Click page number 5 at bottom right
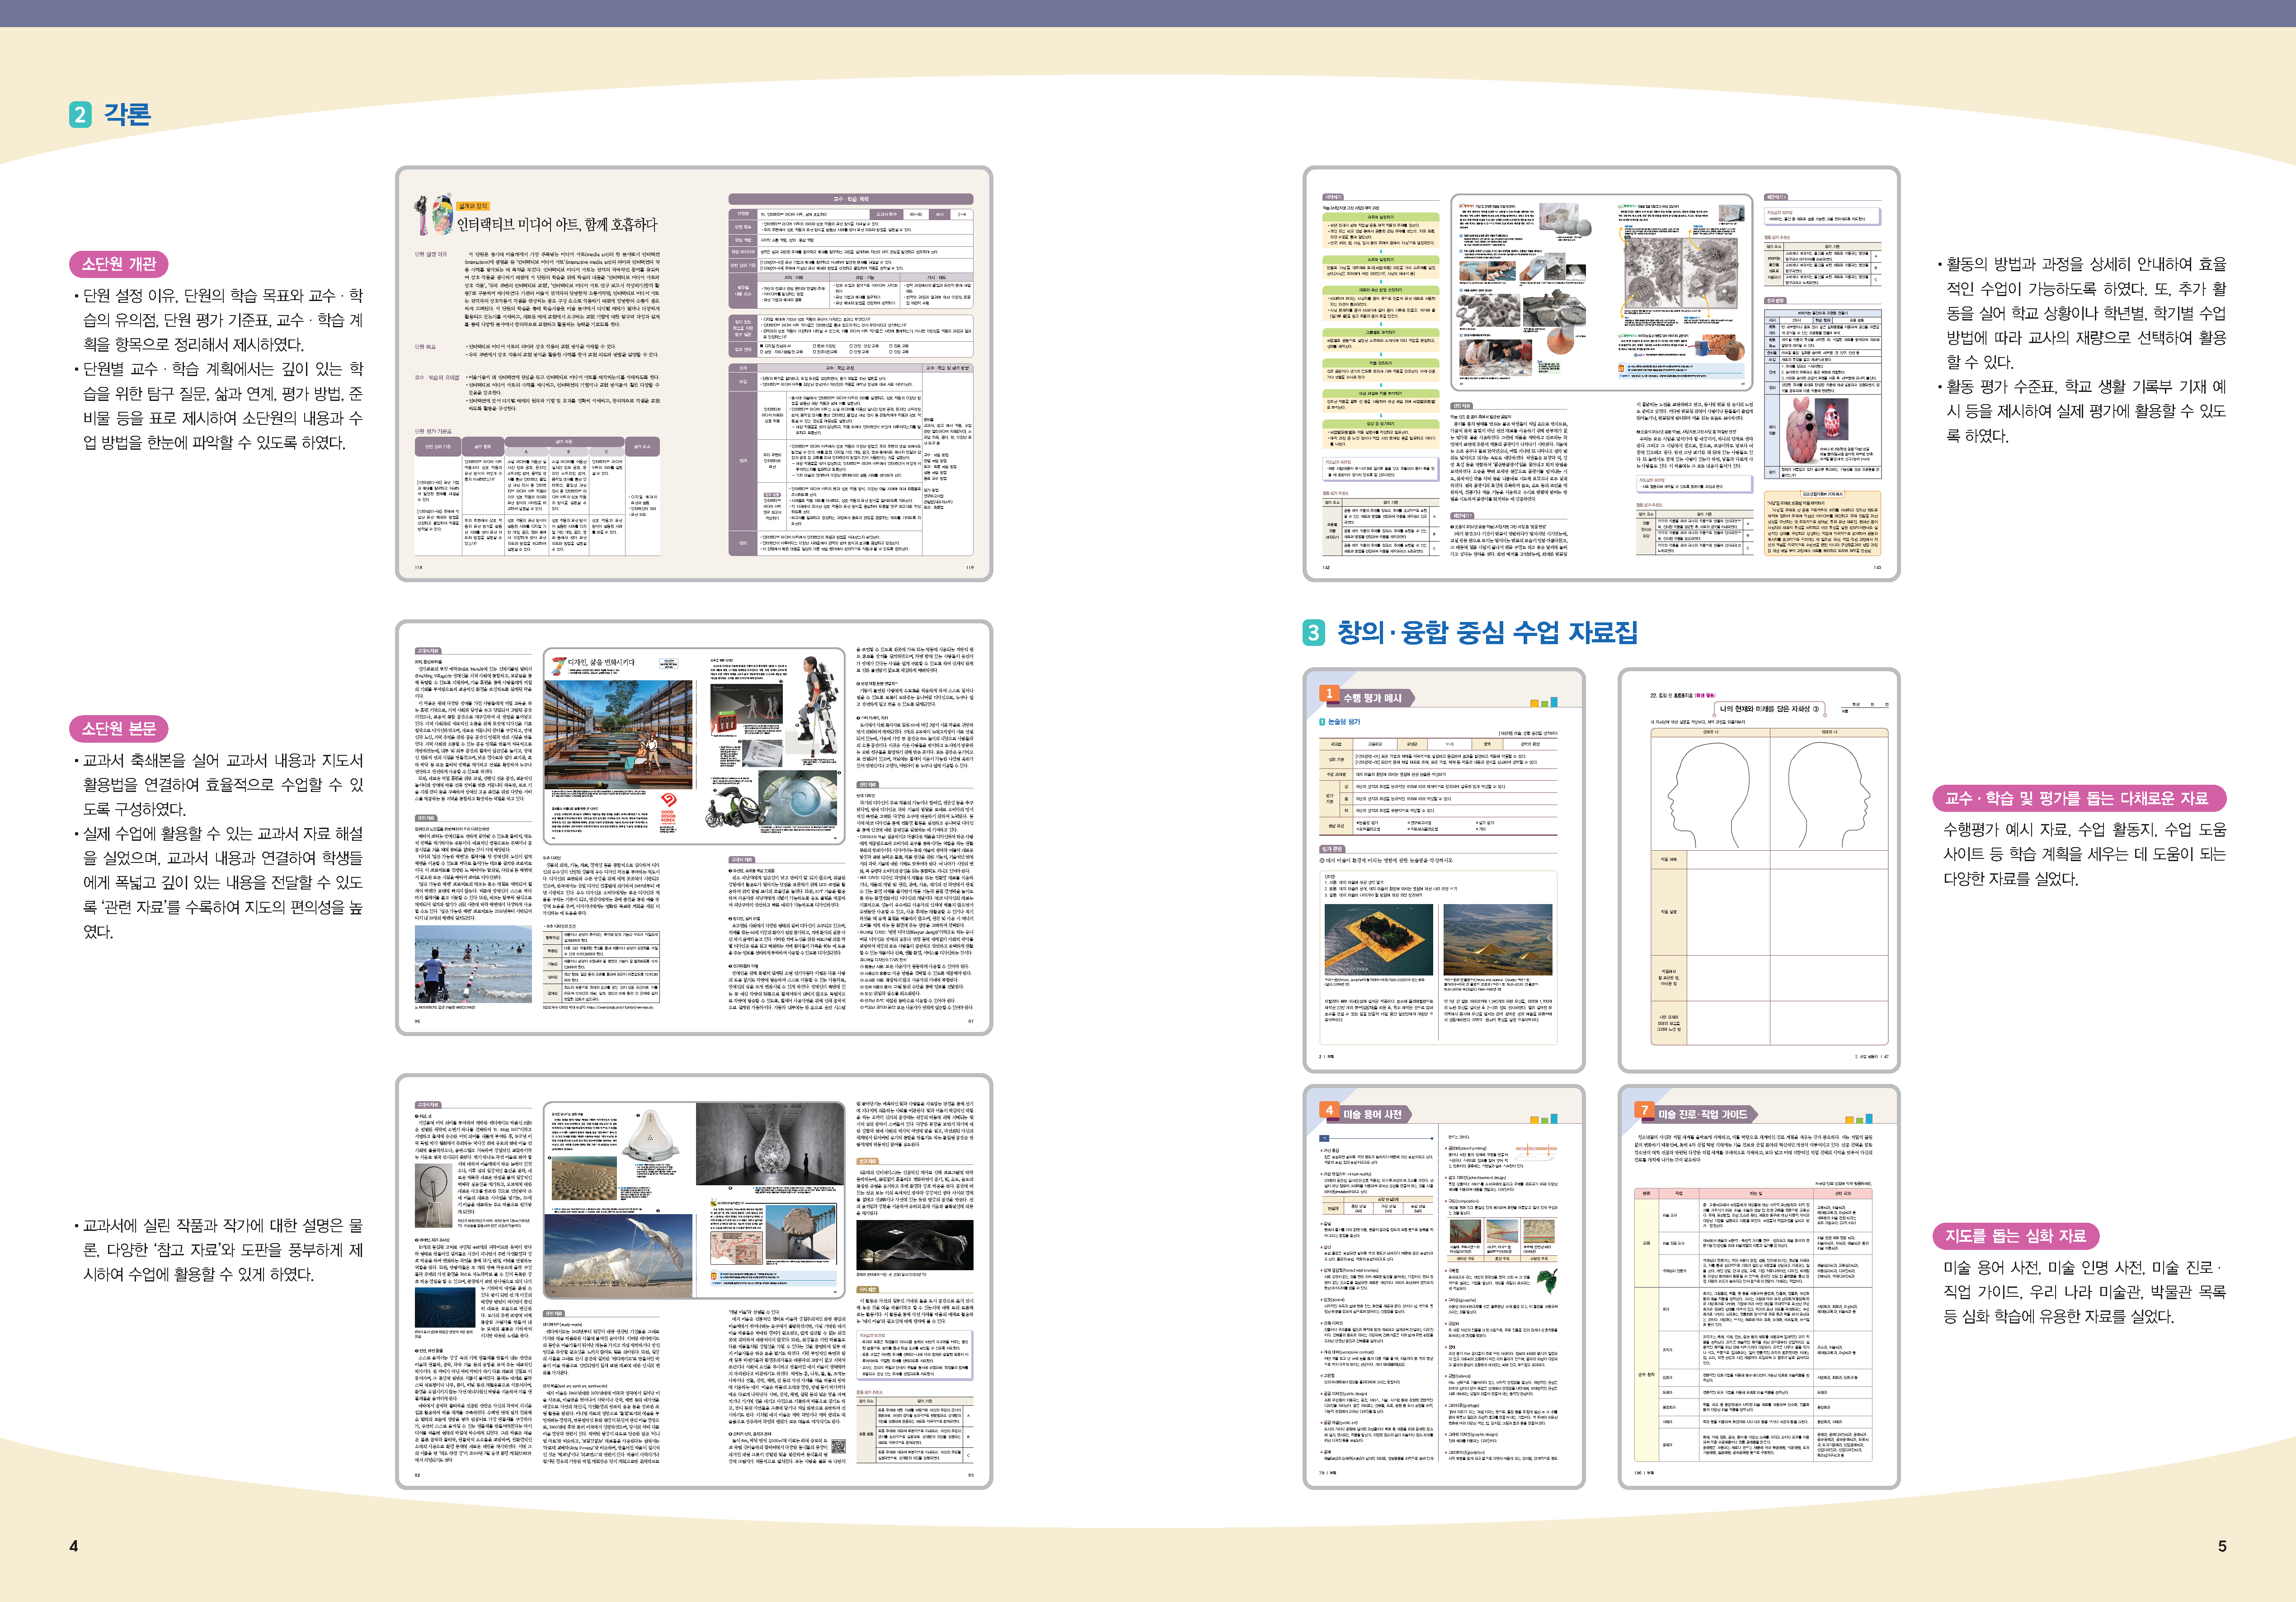 2222,1546
